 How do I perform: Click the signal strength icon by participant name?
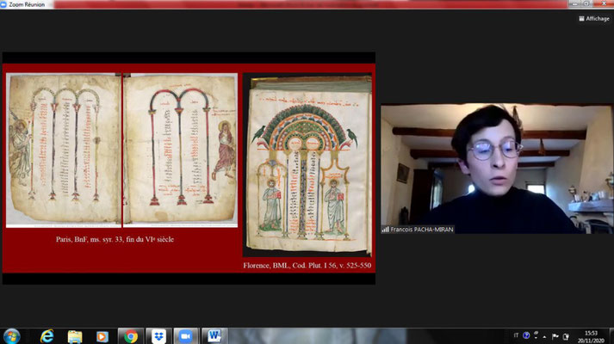[385, 230]
